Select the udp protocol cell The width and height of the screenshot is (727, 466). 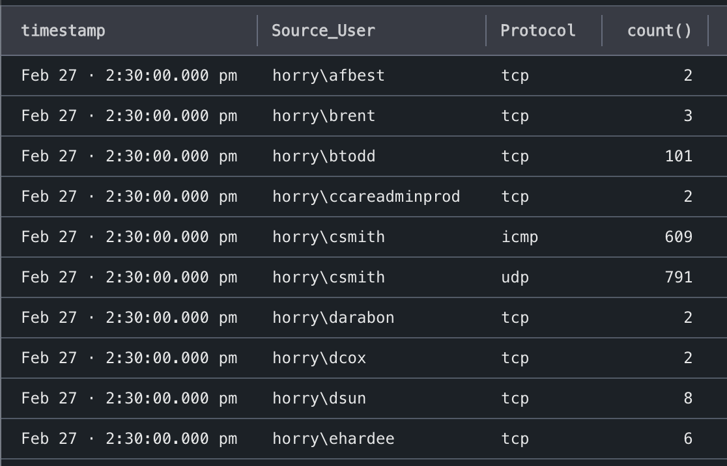[515, 277]
